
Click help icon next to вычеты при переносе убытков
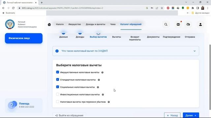(x=109, y=102)
